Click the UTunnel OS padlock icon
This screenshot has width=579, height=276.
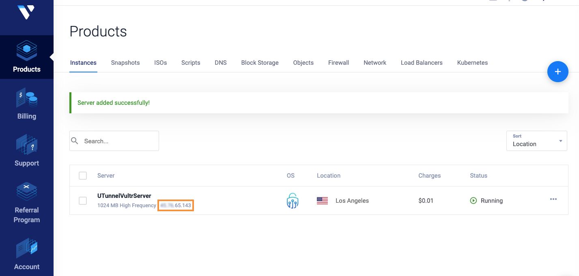click(x=292, y=200)
